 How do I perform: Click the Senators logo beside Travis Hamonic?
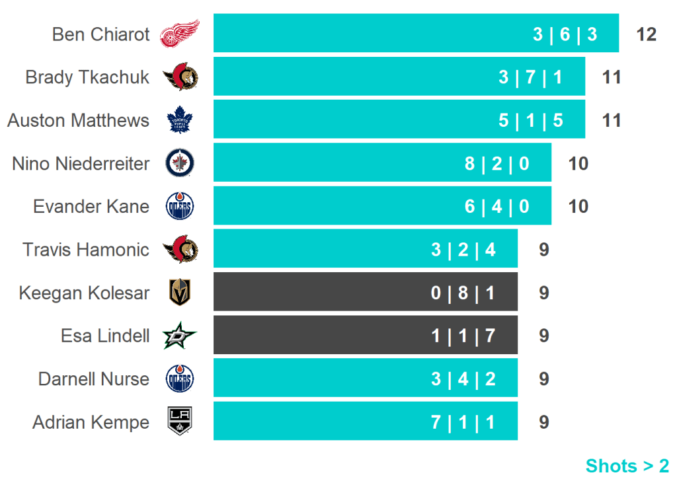tap(180, 250)
